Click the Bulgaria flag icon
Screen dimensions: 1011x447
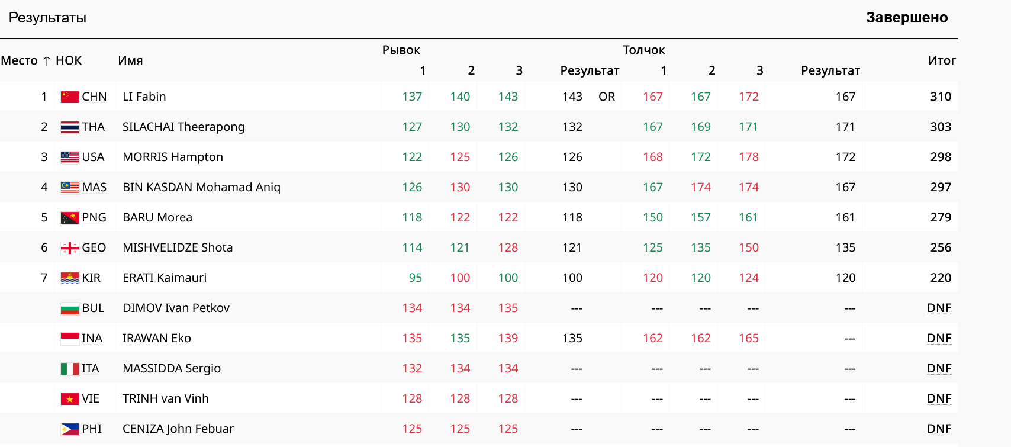(x=69, y=308)
